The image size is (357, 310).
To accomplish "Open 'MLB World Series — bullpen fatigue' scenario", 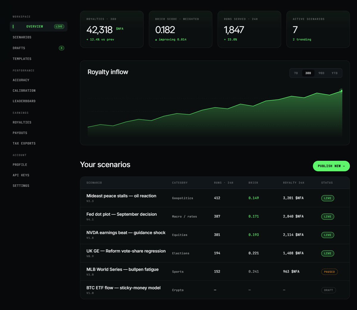I will [123, 270].
